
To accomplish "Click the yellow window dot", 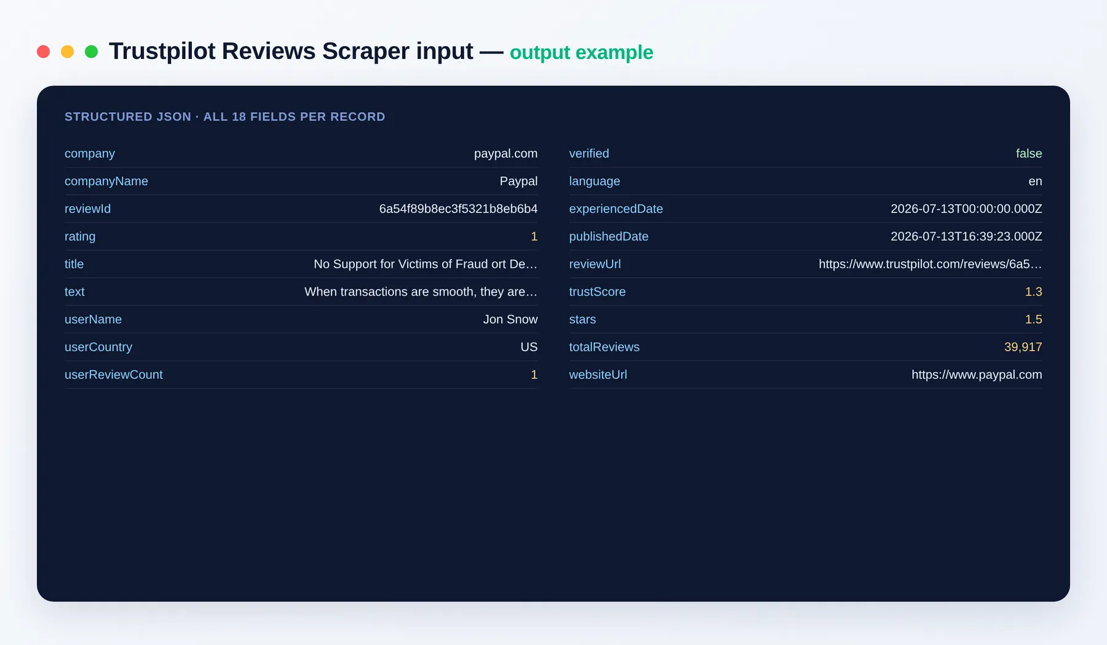I will (x=67, y=52).
